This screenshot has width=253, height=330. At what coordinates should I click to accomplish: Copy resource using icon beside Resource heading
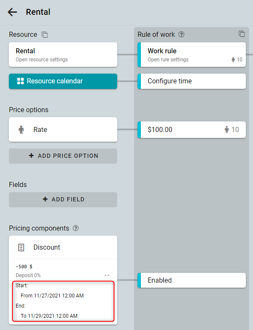[x=44, y=35]
